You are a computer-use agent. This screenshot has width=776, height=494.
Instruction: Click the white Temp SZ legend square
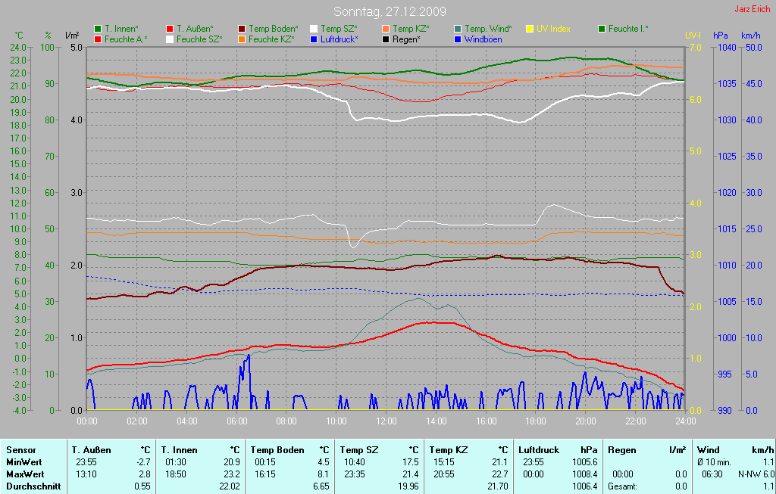click(x=314, y=29)
